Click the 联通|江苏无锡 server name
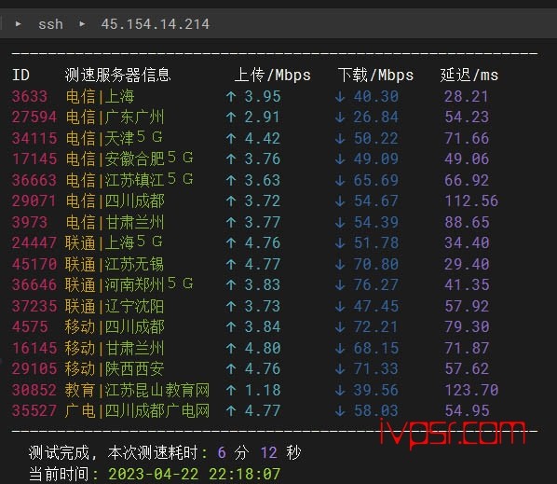 (x=114, y=264)
